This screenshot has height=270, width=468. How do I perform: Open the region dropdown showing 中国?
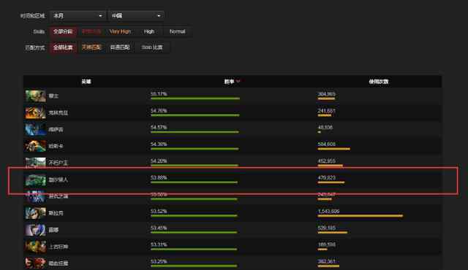click(136, 15)
